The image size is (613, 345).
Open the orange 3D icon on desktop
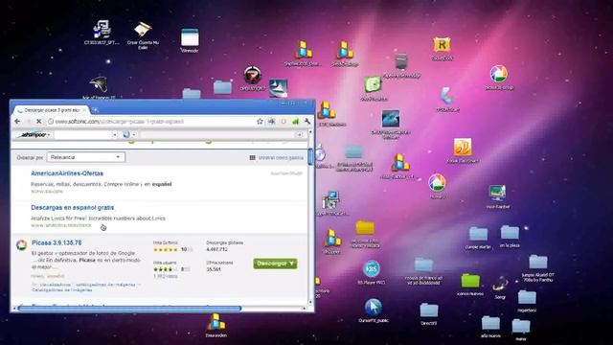click(463, 150)
